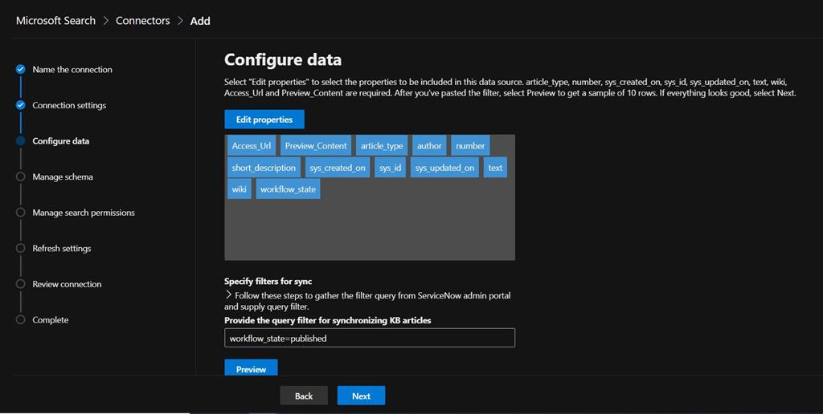823x414 pixels.
Task: Click the circle beside Manage search permissions
Action: (x=20, y=213)
